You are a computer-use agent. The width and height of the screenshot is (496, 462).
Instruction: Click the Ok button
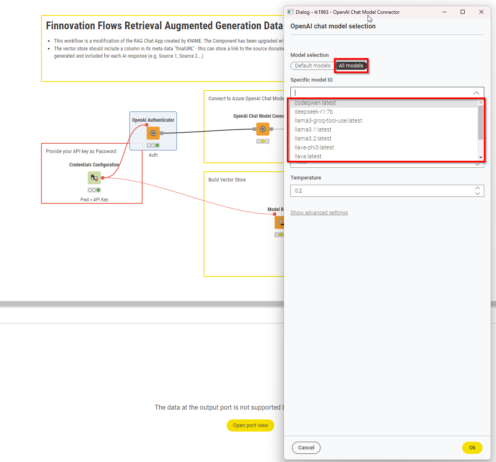(472, 448)
